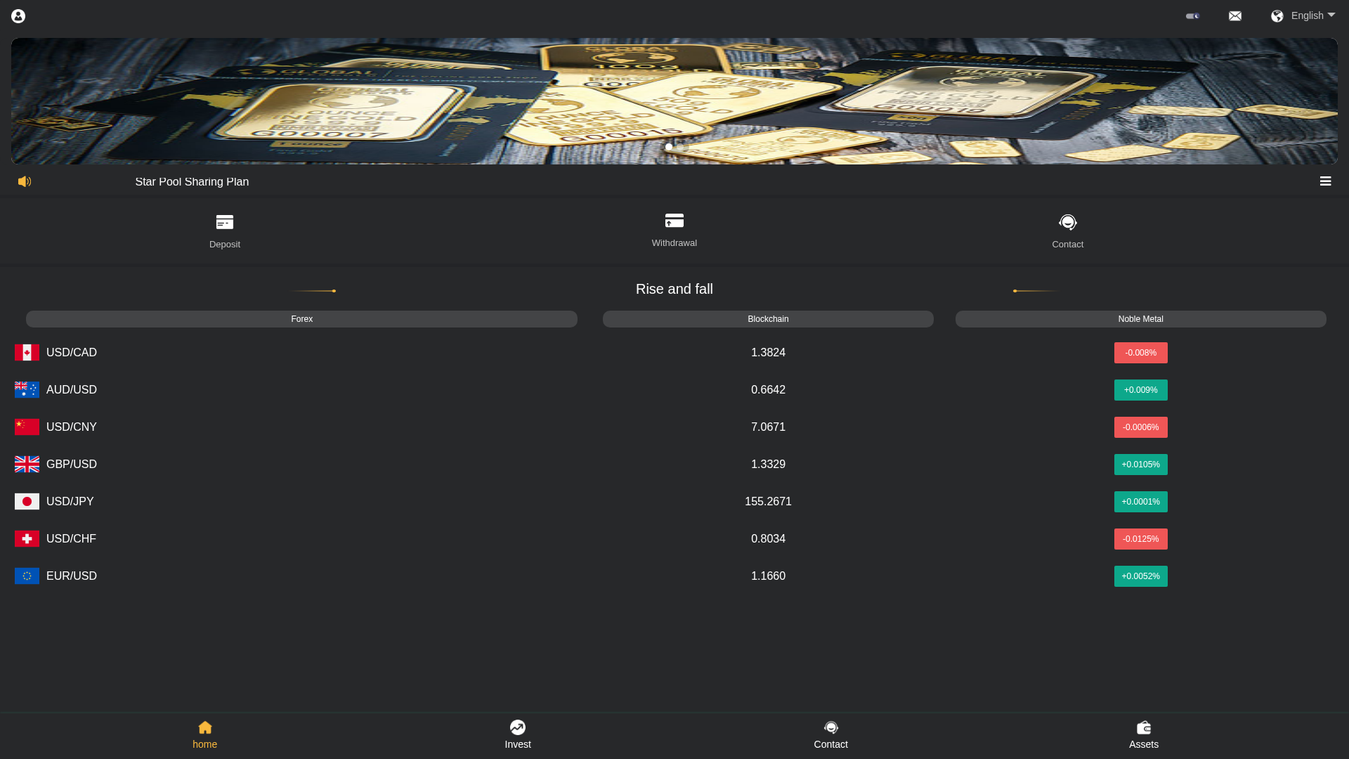This screenshot has width=1349, height=759.
Task: Go to the home tab label
Action: pos(205,744)
